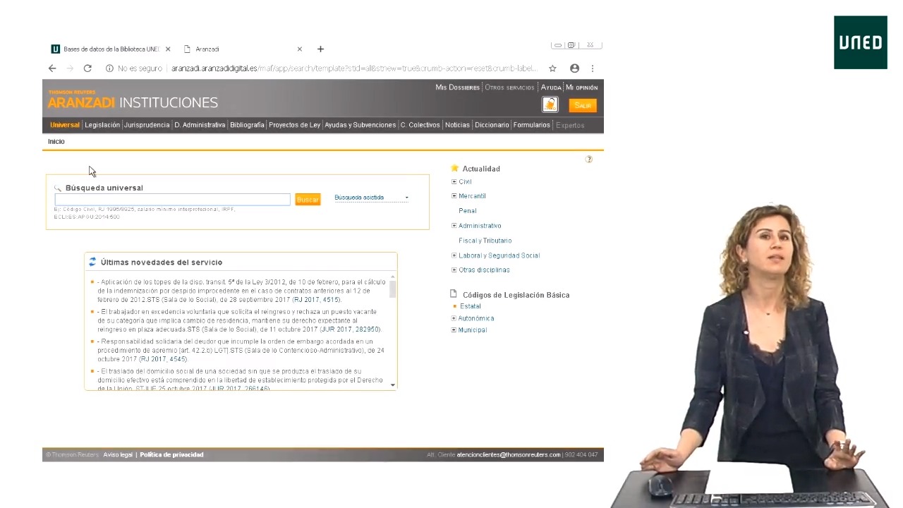Image resolution: width=903 pixels, height=508 pixels.
Task: Open the Ayuda link in header
Action: [551, 87]
